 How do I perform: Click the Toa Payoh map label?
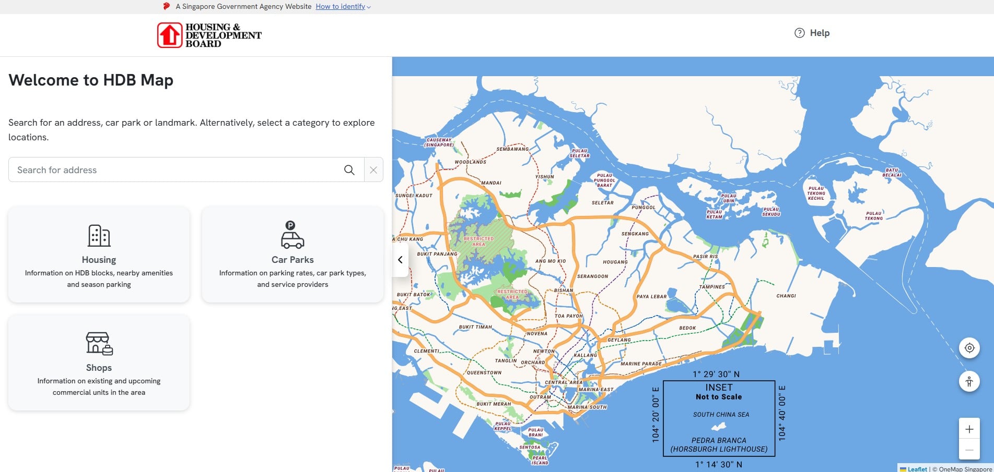(x=569, y=316)
